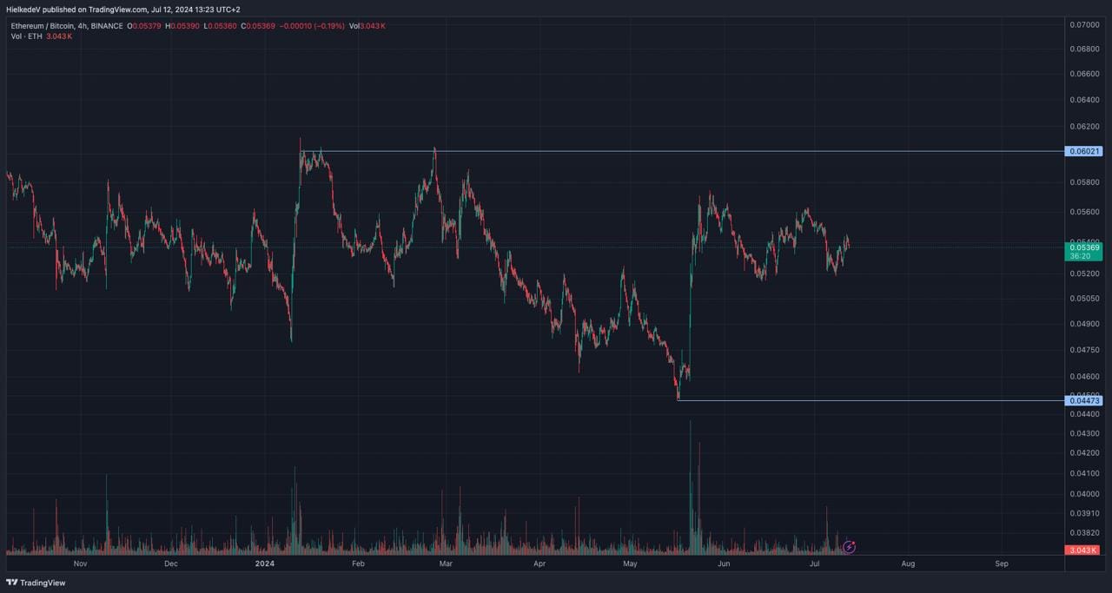Screen dimensions: 1112x593
Task: Click the 0.03910 price axis value
Action: pyautogui.click(x=1084, y=513)
